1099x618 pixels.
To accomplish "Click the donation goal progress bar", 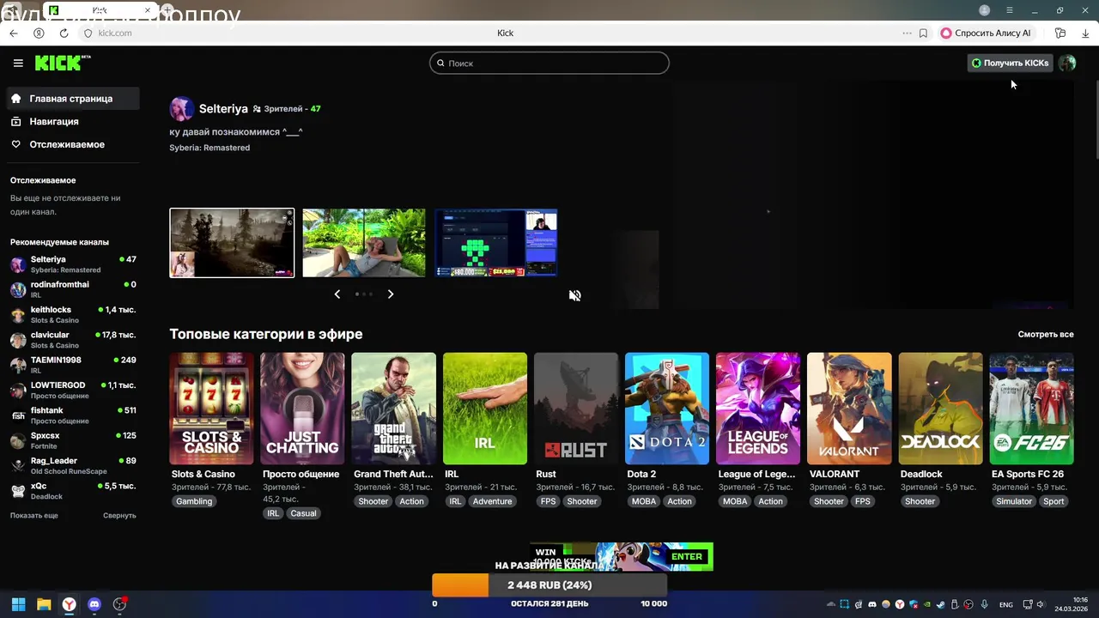I will coord(549,585).
